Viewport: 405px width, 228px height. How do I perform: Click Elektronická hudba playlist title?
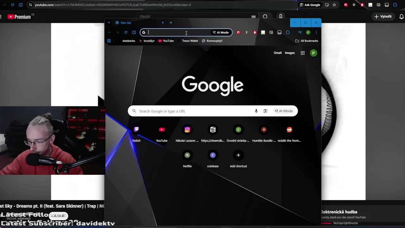click(339, 212)
